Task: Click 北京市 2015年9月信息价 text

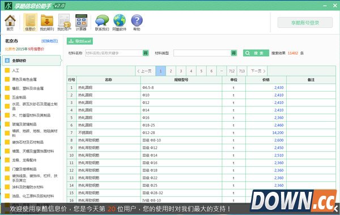Action: point(24,49)
